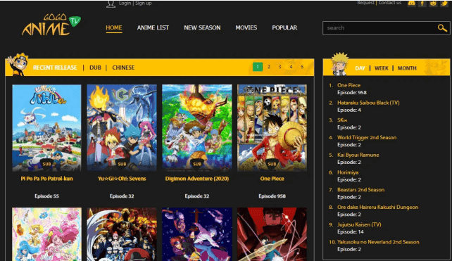The width and height of the screenshot is (452, 261).
Task: Open the SK∞ ranking entry
Action: pos(342,120)
